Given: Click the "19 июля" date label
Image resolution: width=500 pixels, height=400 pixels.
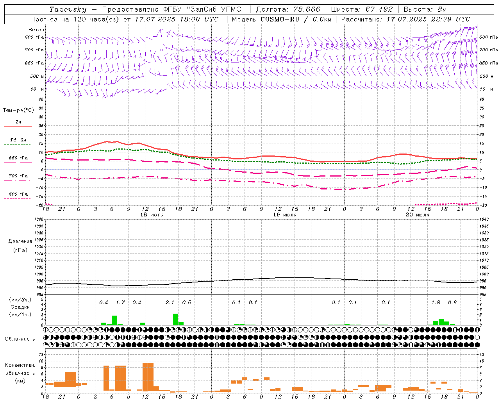Looking at the screenshot, I should (x=285, y=215).
